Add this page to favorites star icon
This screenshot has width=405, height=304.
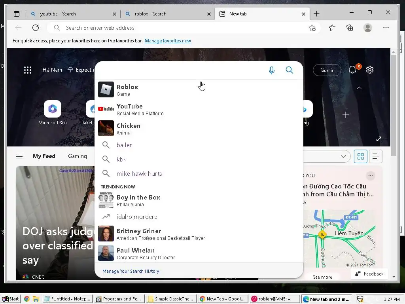pyautogui.click(x=312, y=28)
